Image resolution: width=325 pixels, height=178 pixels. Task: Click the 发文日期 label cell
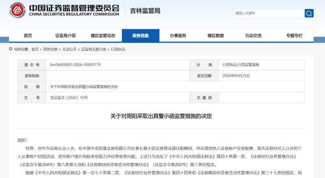click(x=204, y=76)
